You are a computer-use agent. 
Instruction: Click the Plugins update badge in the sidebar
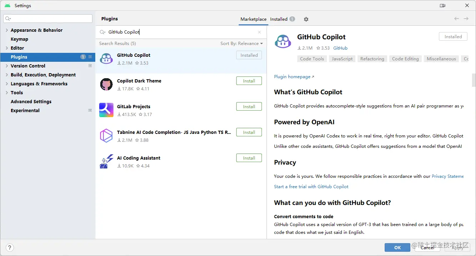[83, 57]
